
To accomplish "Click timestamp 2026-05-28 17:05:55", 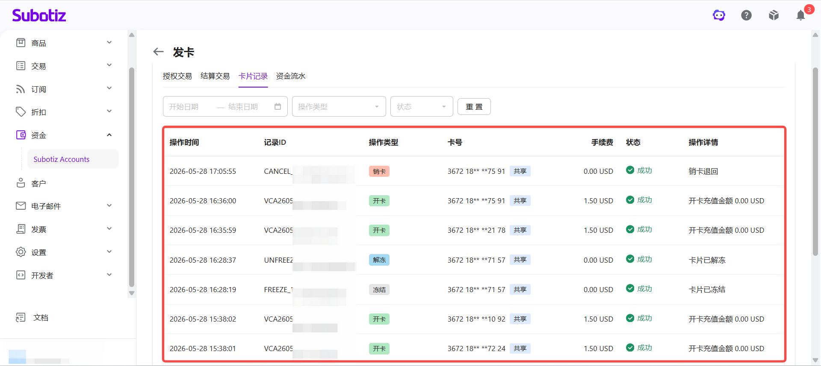I will [203, 171].
